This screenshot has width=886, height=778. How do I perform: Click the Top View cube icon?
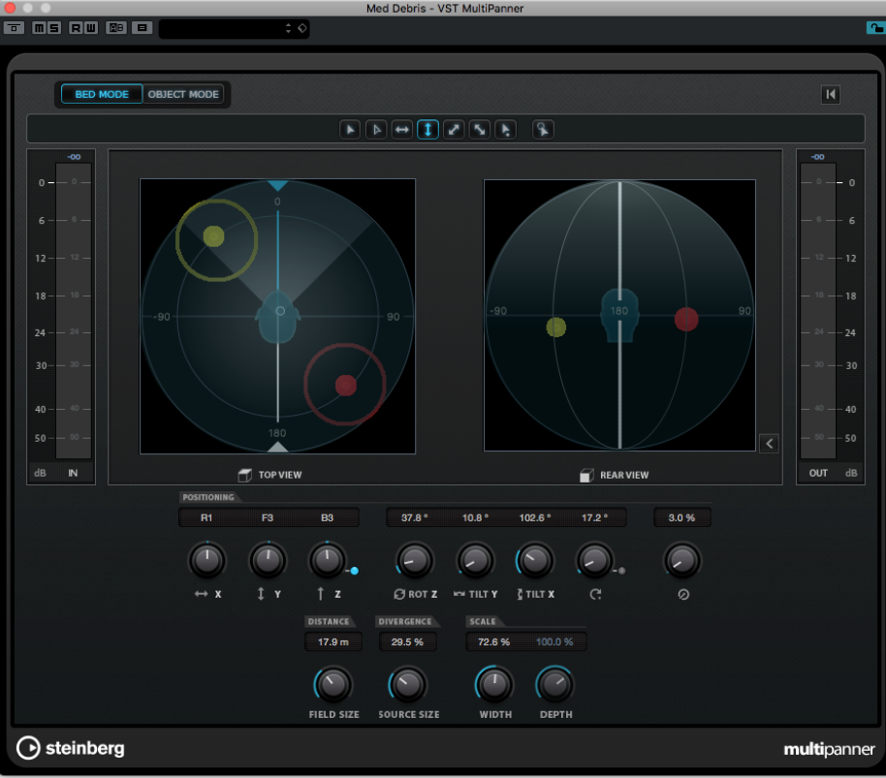244,475
